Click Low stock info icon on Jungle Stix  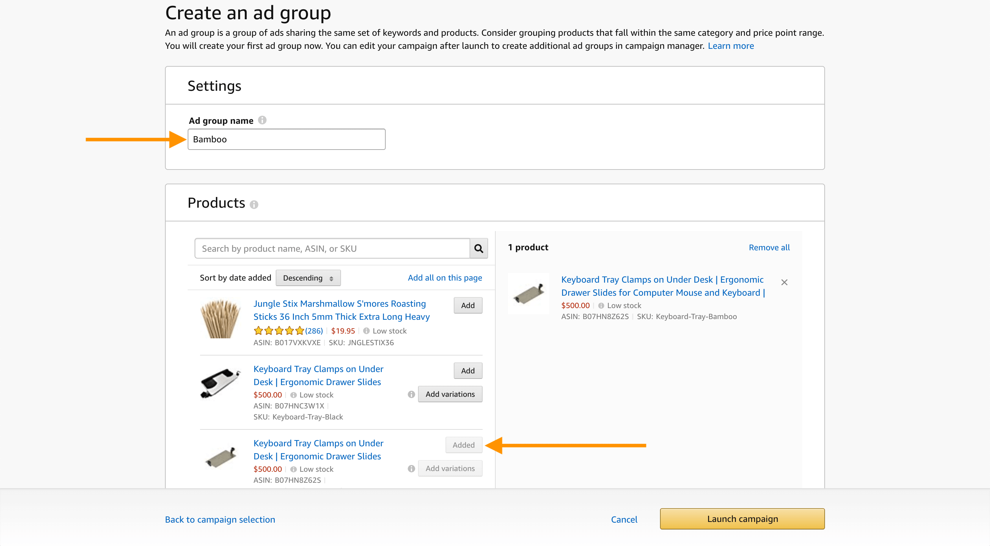click(366, 331)
